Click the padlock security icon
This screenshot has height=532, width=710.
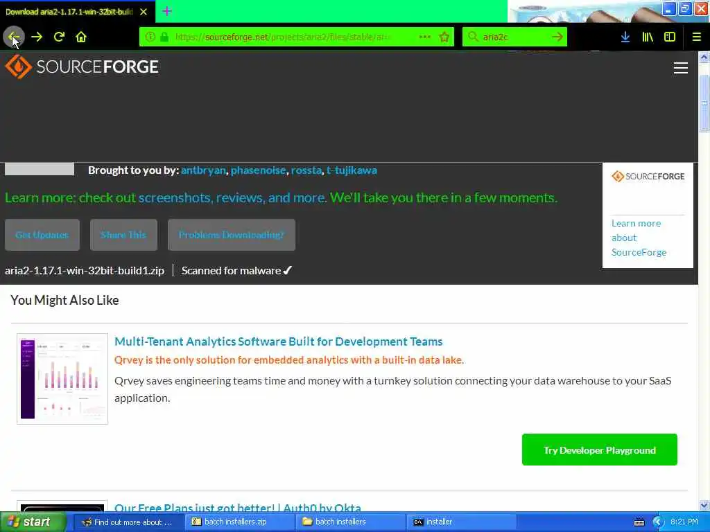164,37
